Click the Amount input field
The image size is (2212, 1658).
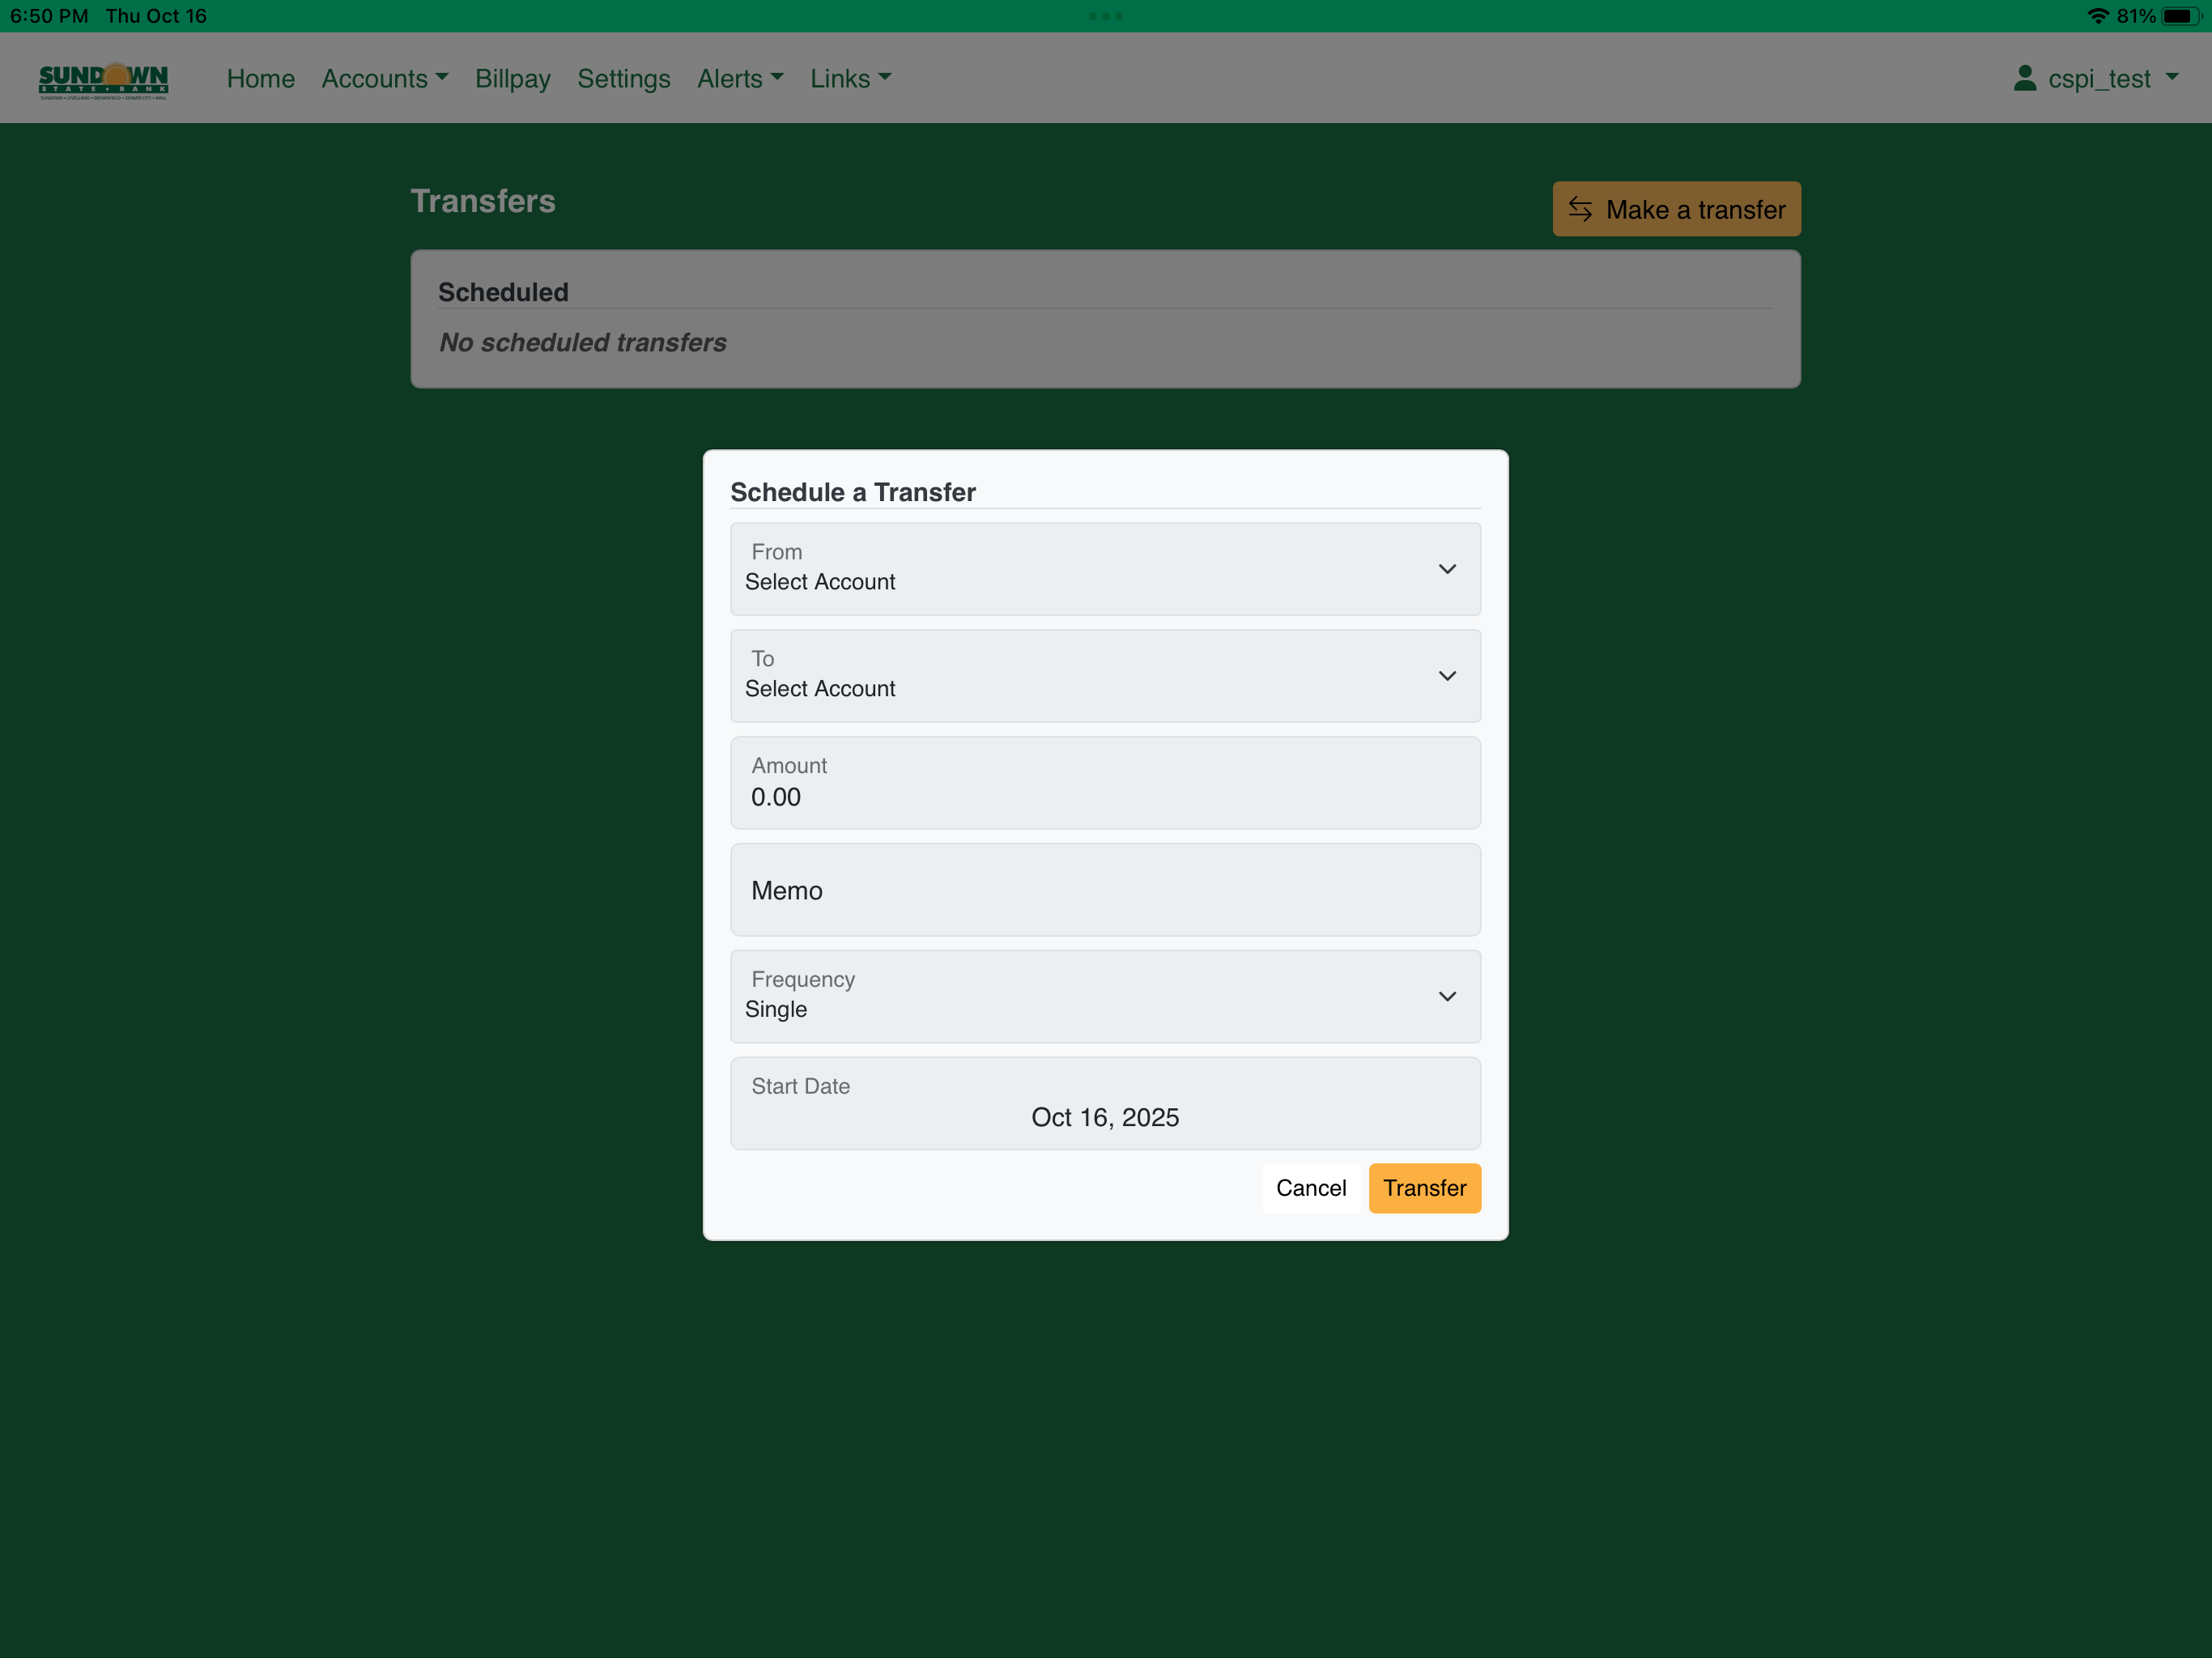(x=1105, y=783)
